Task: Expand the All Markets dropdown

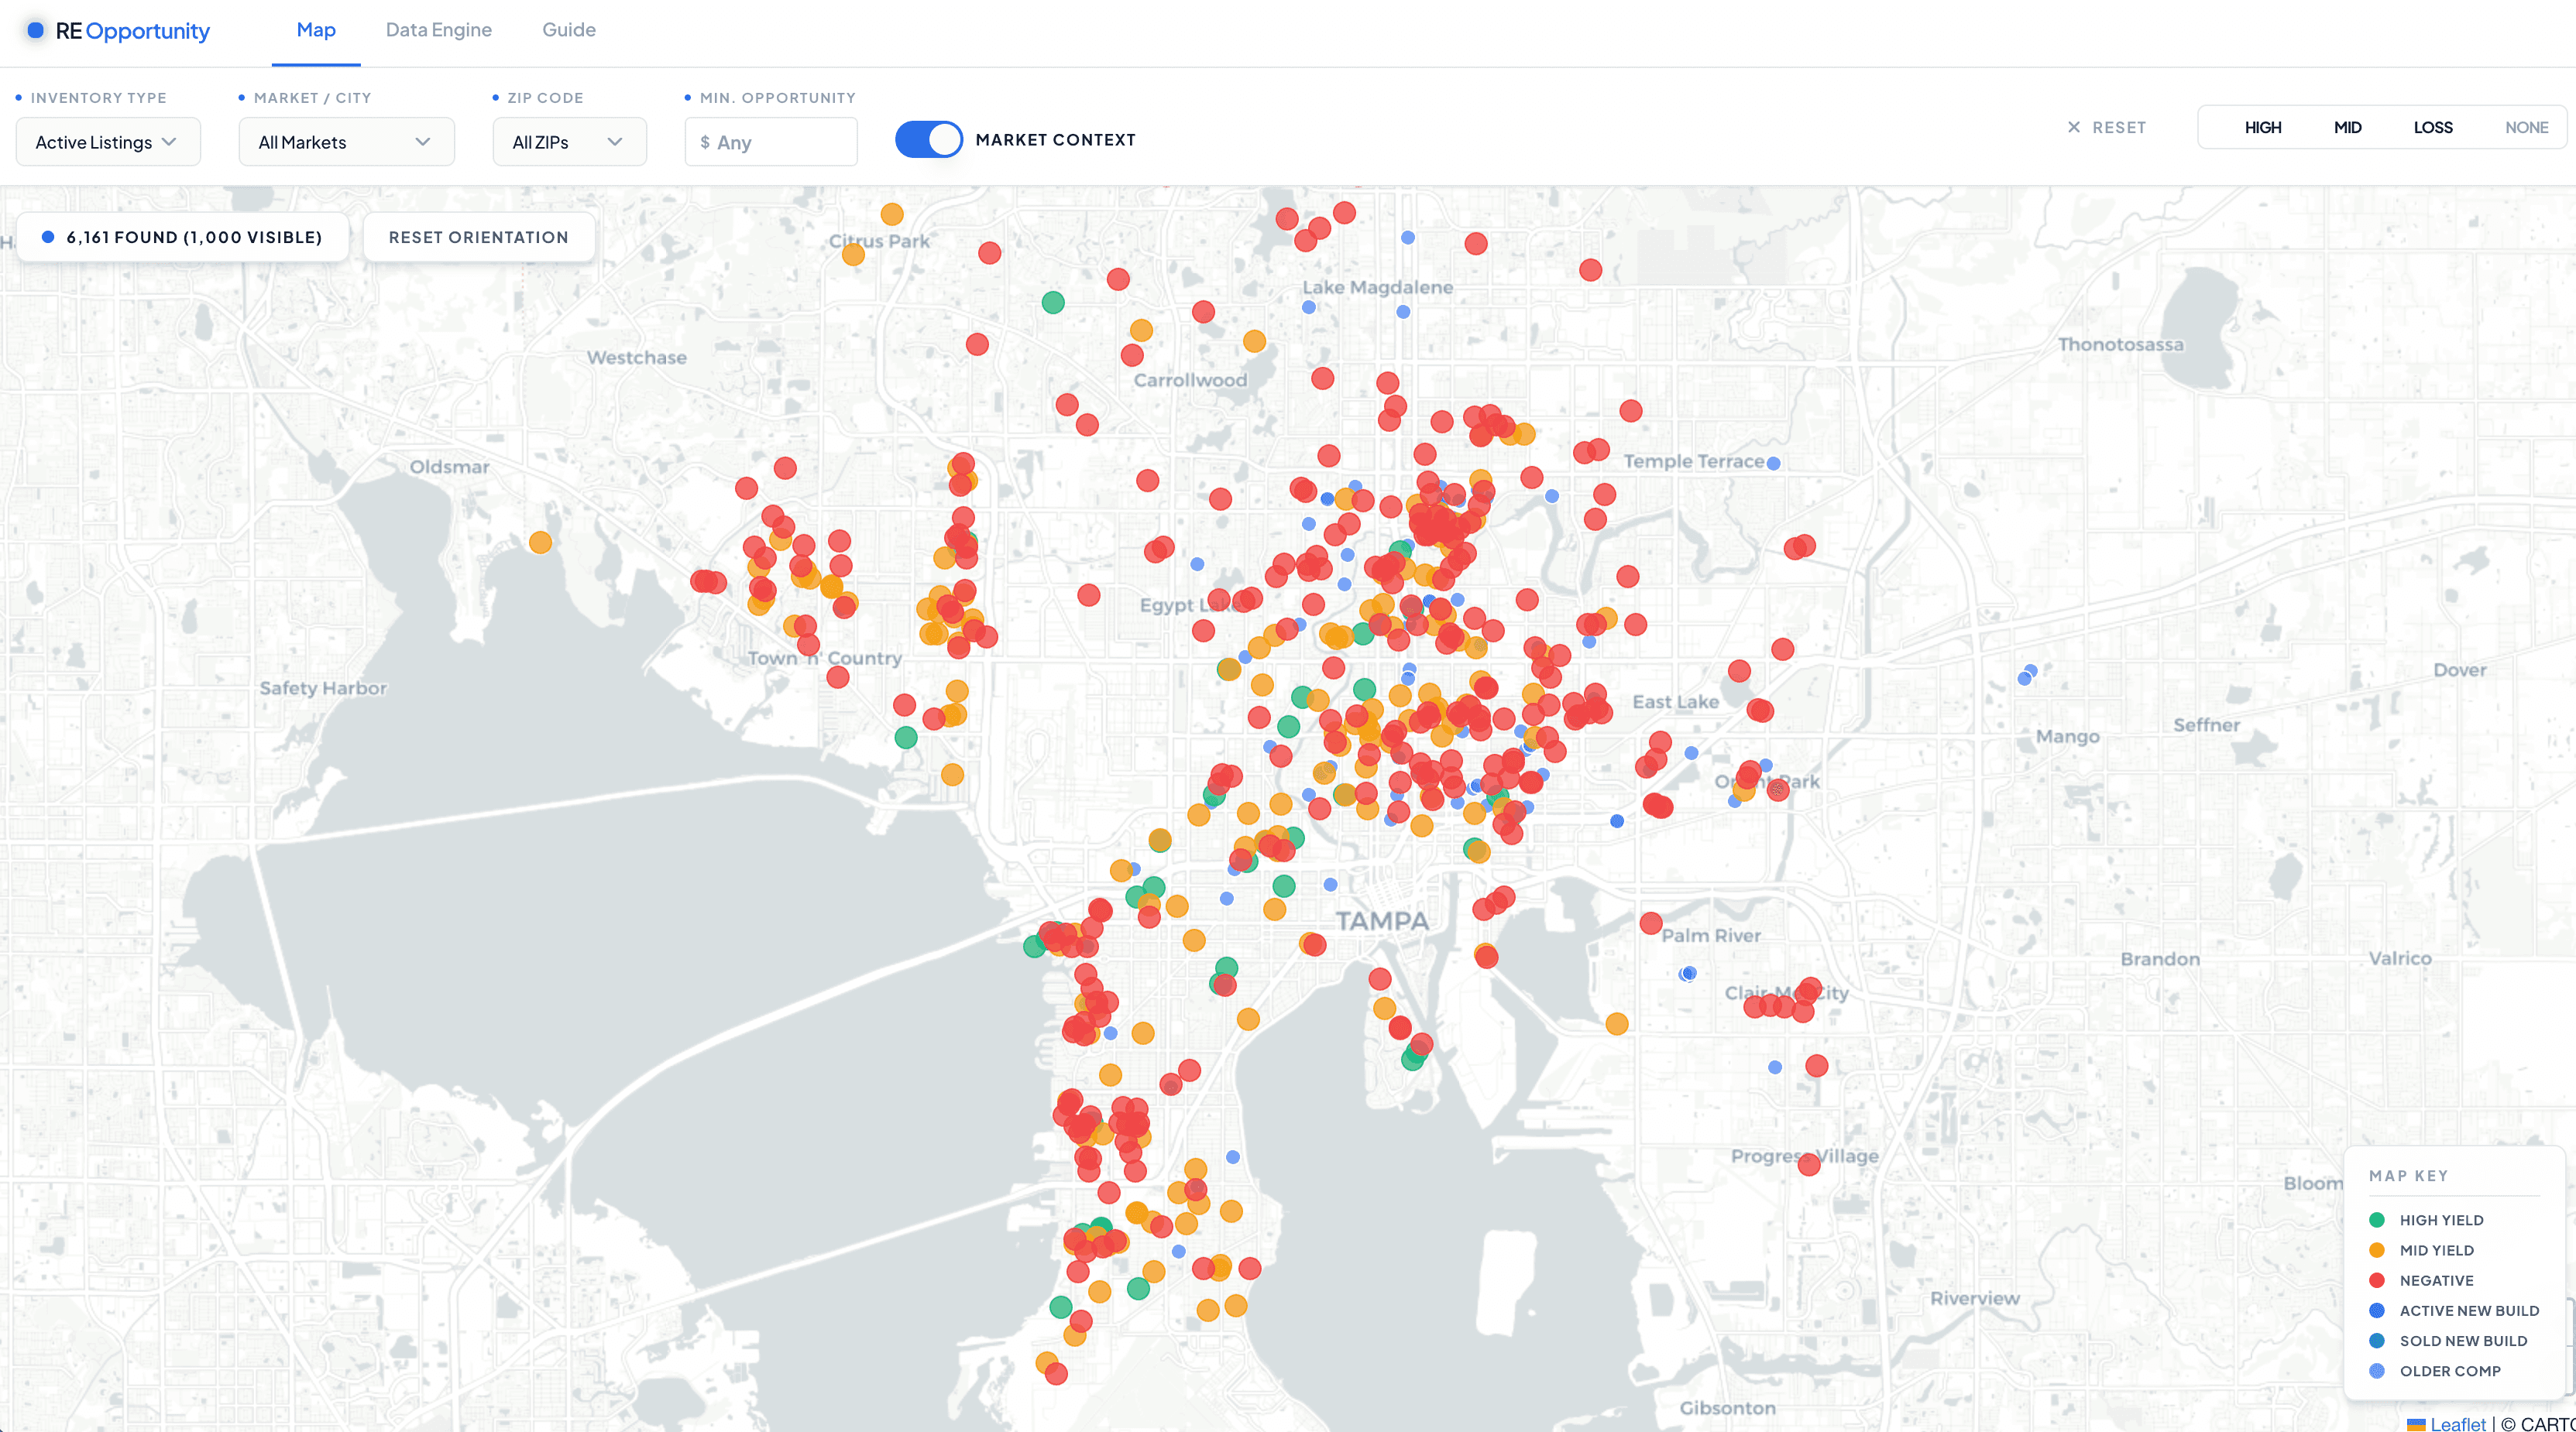Action: pos(346,141)
